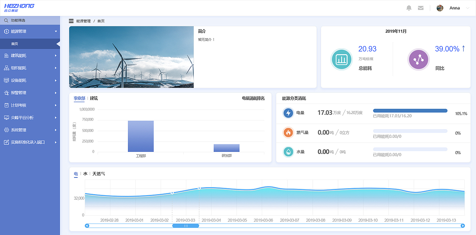Expand the Anna user dropdown arrow
The height and width of the screenshot is (235, 476).
point(467,8)
